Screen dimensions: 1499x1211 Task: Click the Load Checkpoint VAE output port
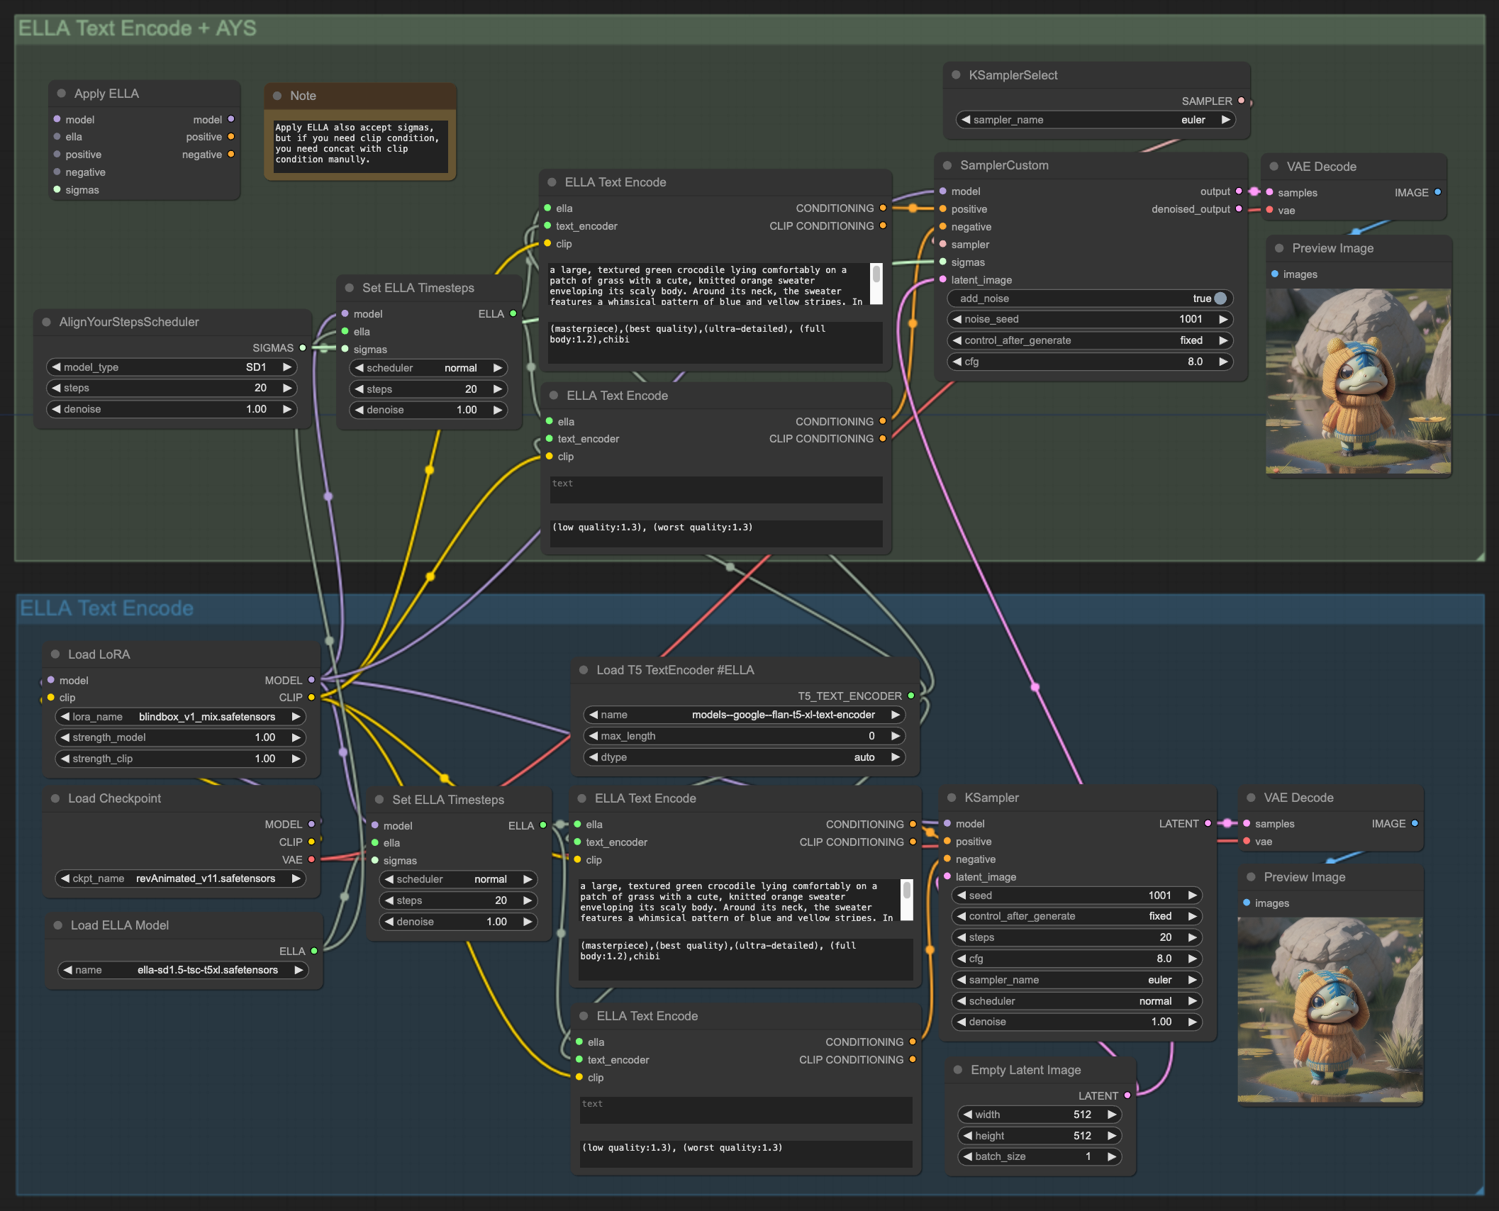[311, 859]
